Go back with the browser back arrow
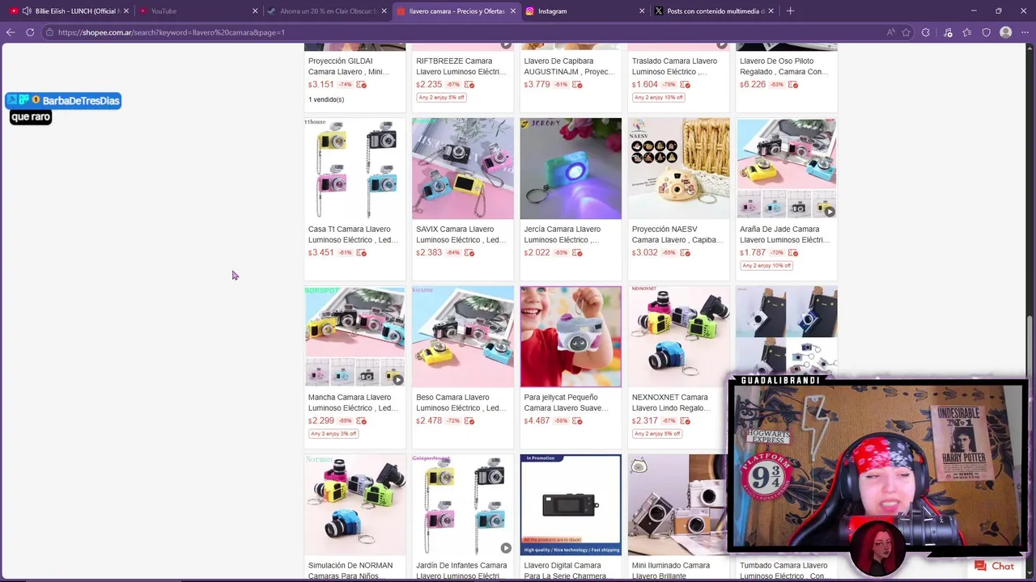This screenshot has height=582, width=1036. pyautogui.click(x=11, y=32)
